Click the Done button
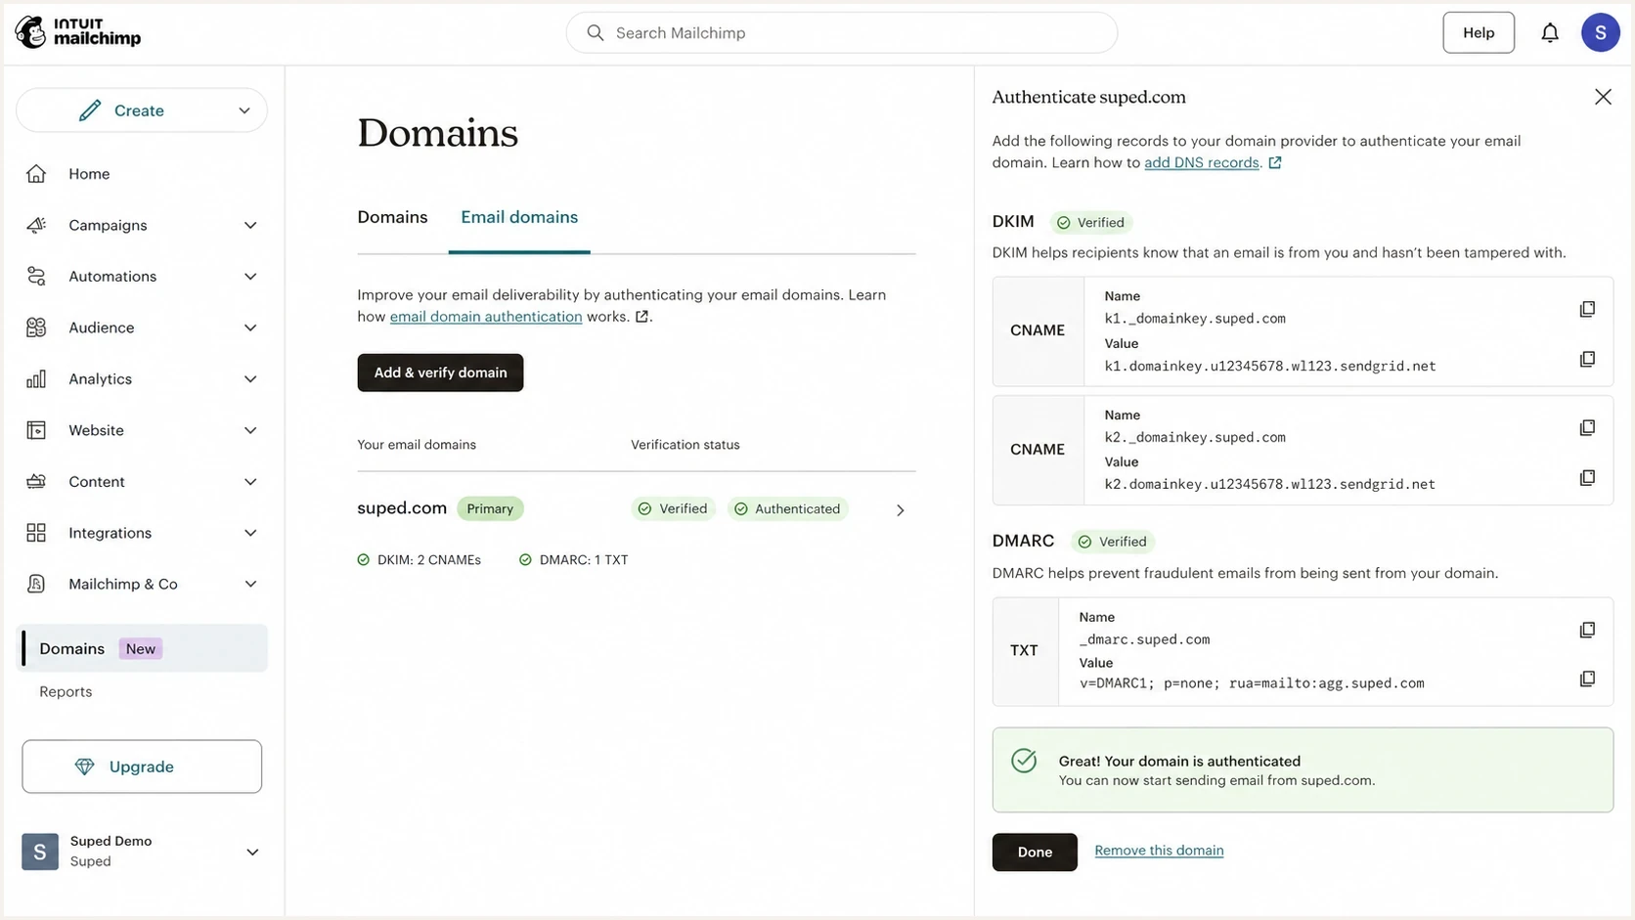Viewport: 1635px width, 920px height. click(x=1035, y=852)
